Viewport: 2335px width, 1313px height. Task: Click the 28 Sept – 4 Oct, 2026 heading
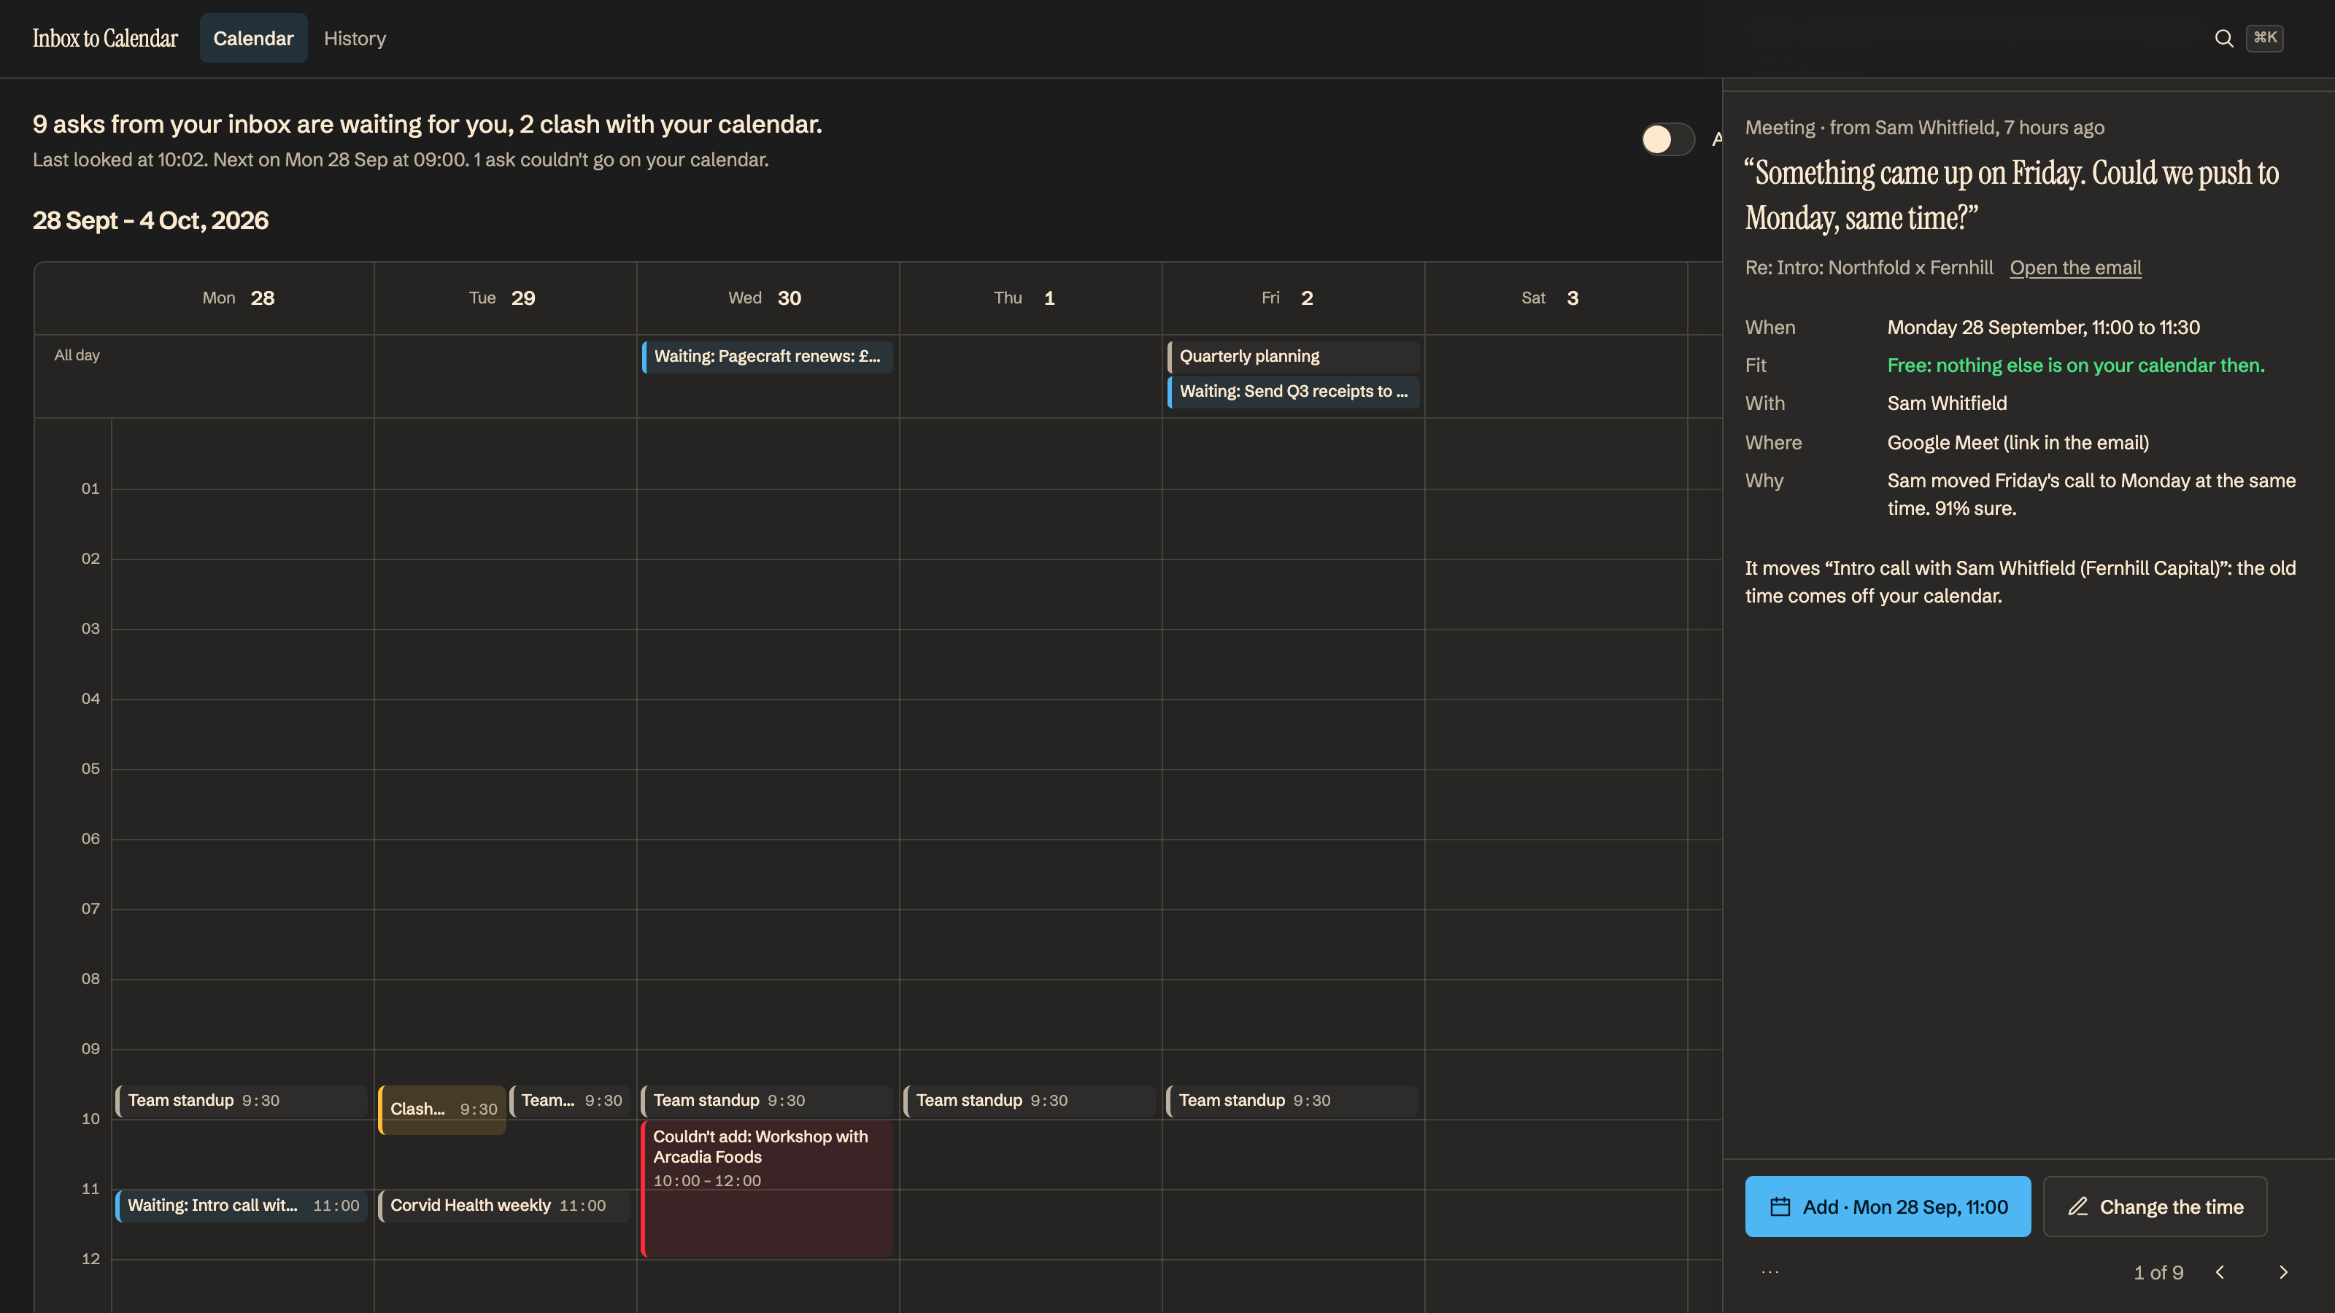click(150, 220)
